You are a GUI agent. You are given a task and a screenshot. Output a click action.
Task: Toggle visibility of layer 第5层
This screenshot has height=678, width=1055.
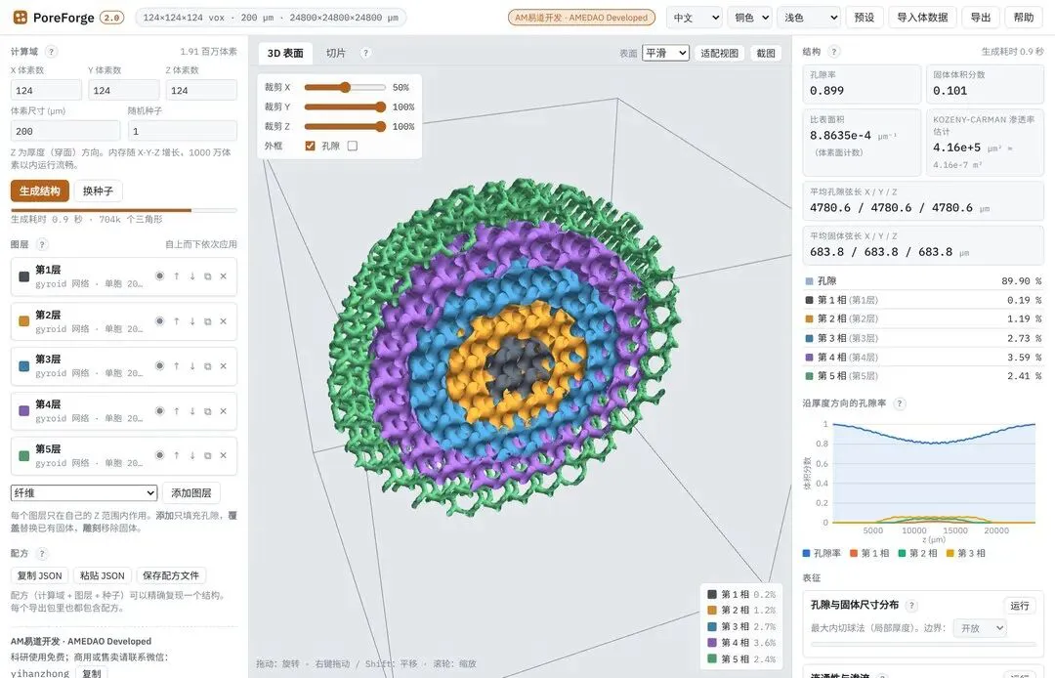tap(160, 456)
